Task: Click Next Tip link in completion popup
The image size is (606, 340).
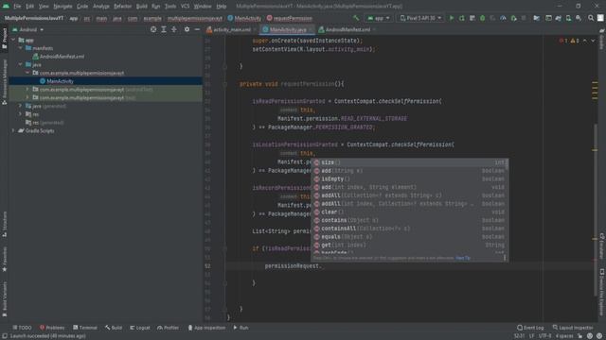Action: tap(463, 258)
